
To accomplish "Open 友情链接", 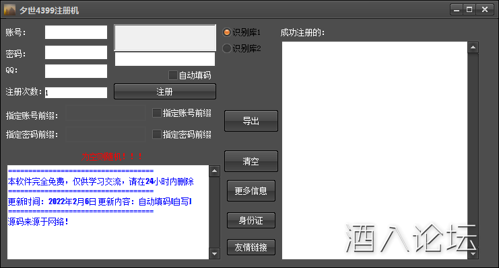I will tap(251, 247).
